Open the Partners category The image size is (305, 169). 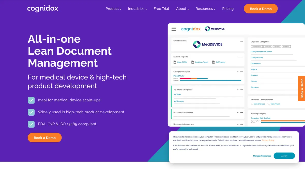pos(254,81)
